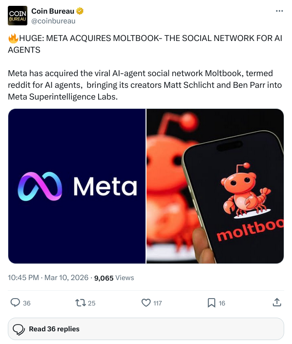Open the @coinbureau handle link
The width and height of the screenshot is (292, 344).
click(53, 21)
